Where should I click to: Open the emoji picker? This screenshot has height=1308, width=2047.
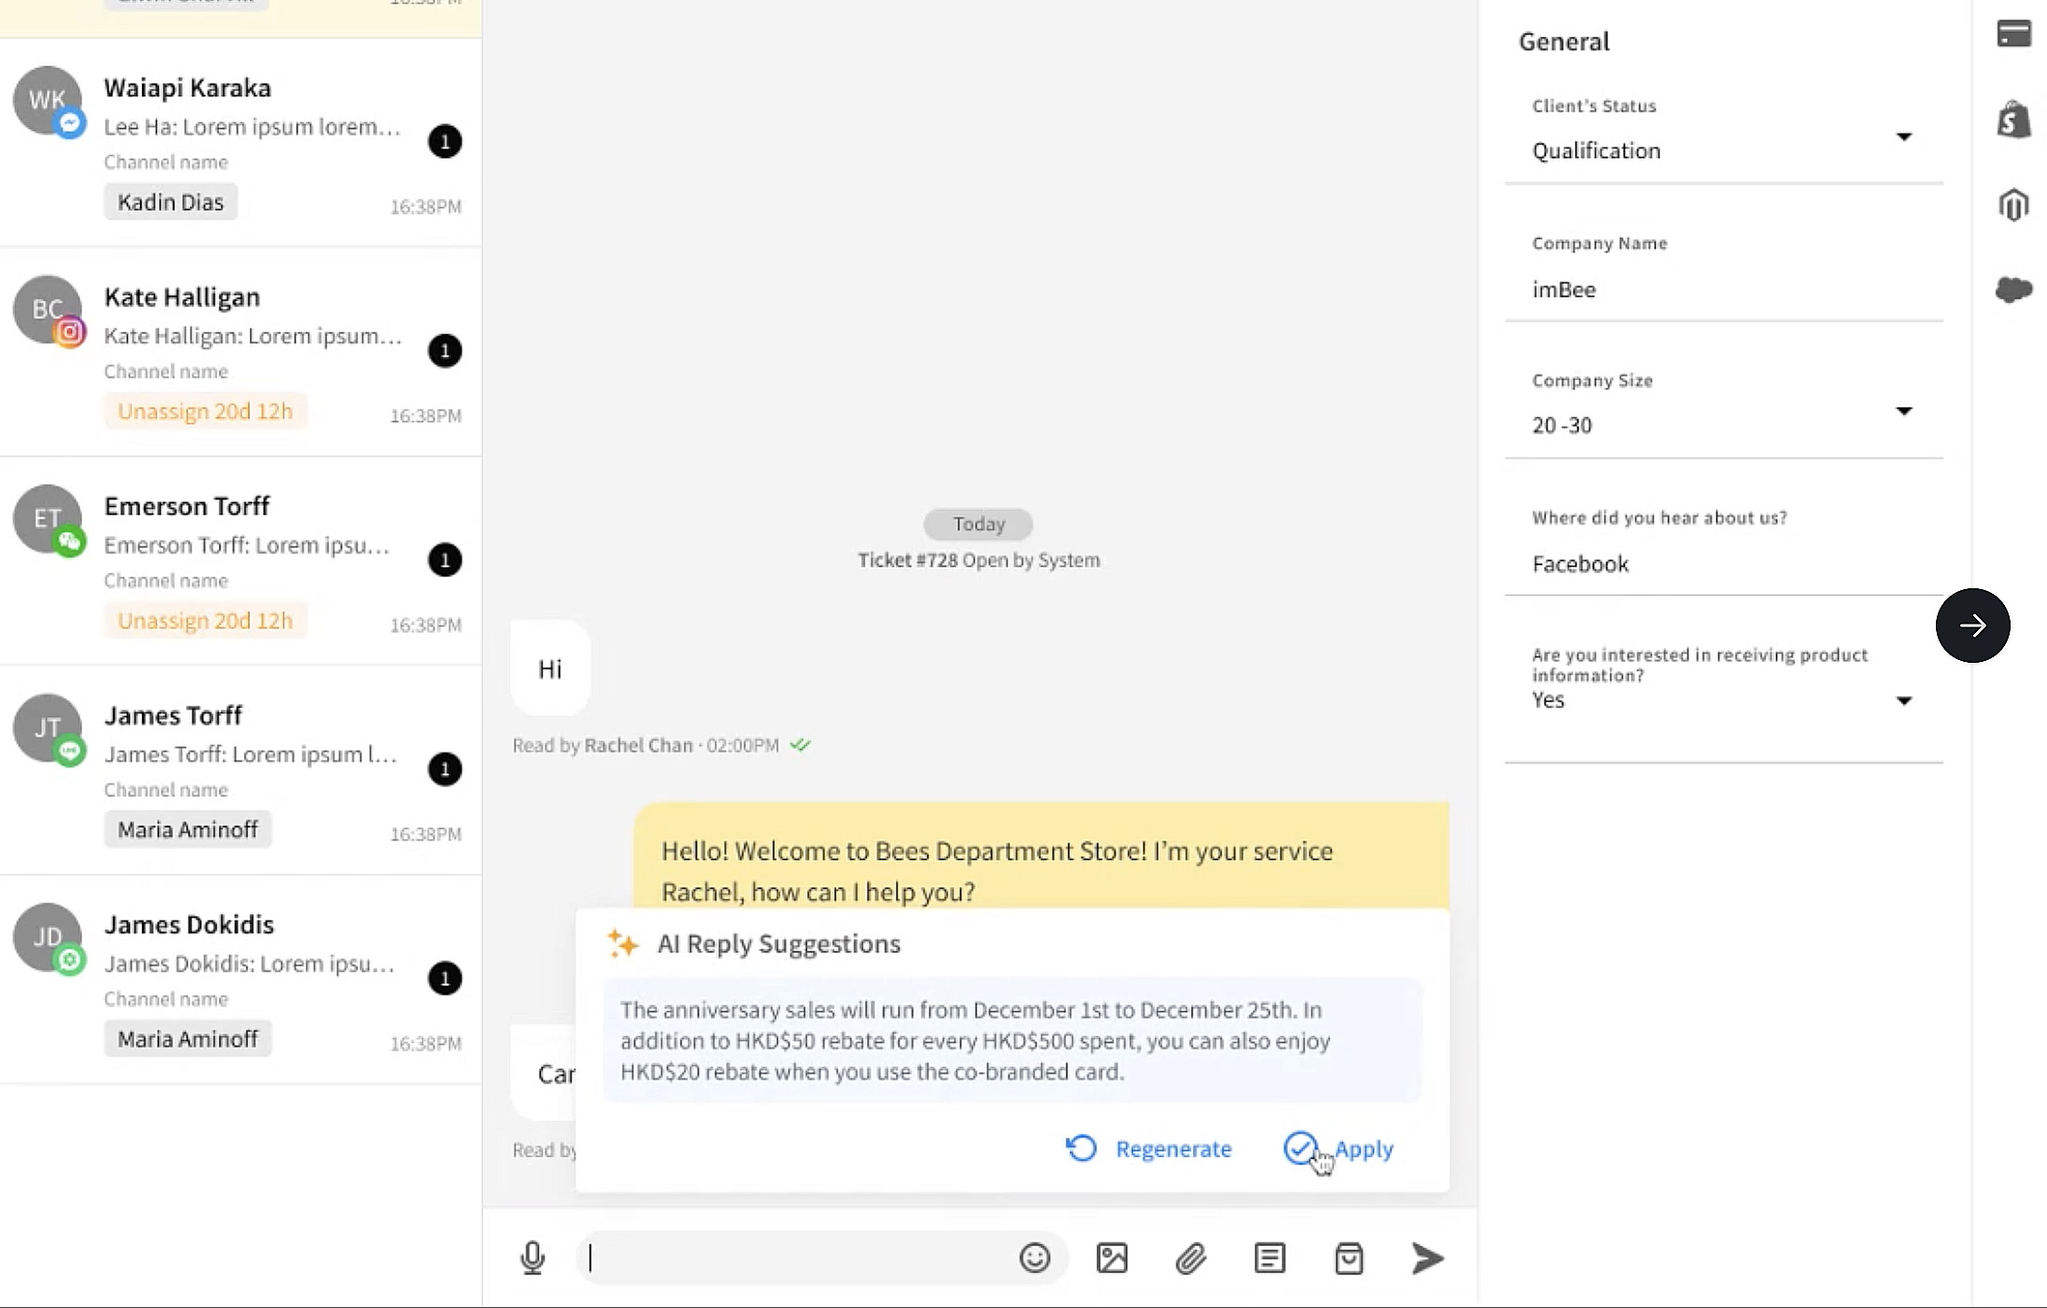tap(1034, 1258)
